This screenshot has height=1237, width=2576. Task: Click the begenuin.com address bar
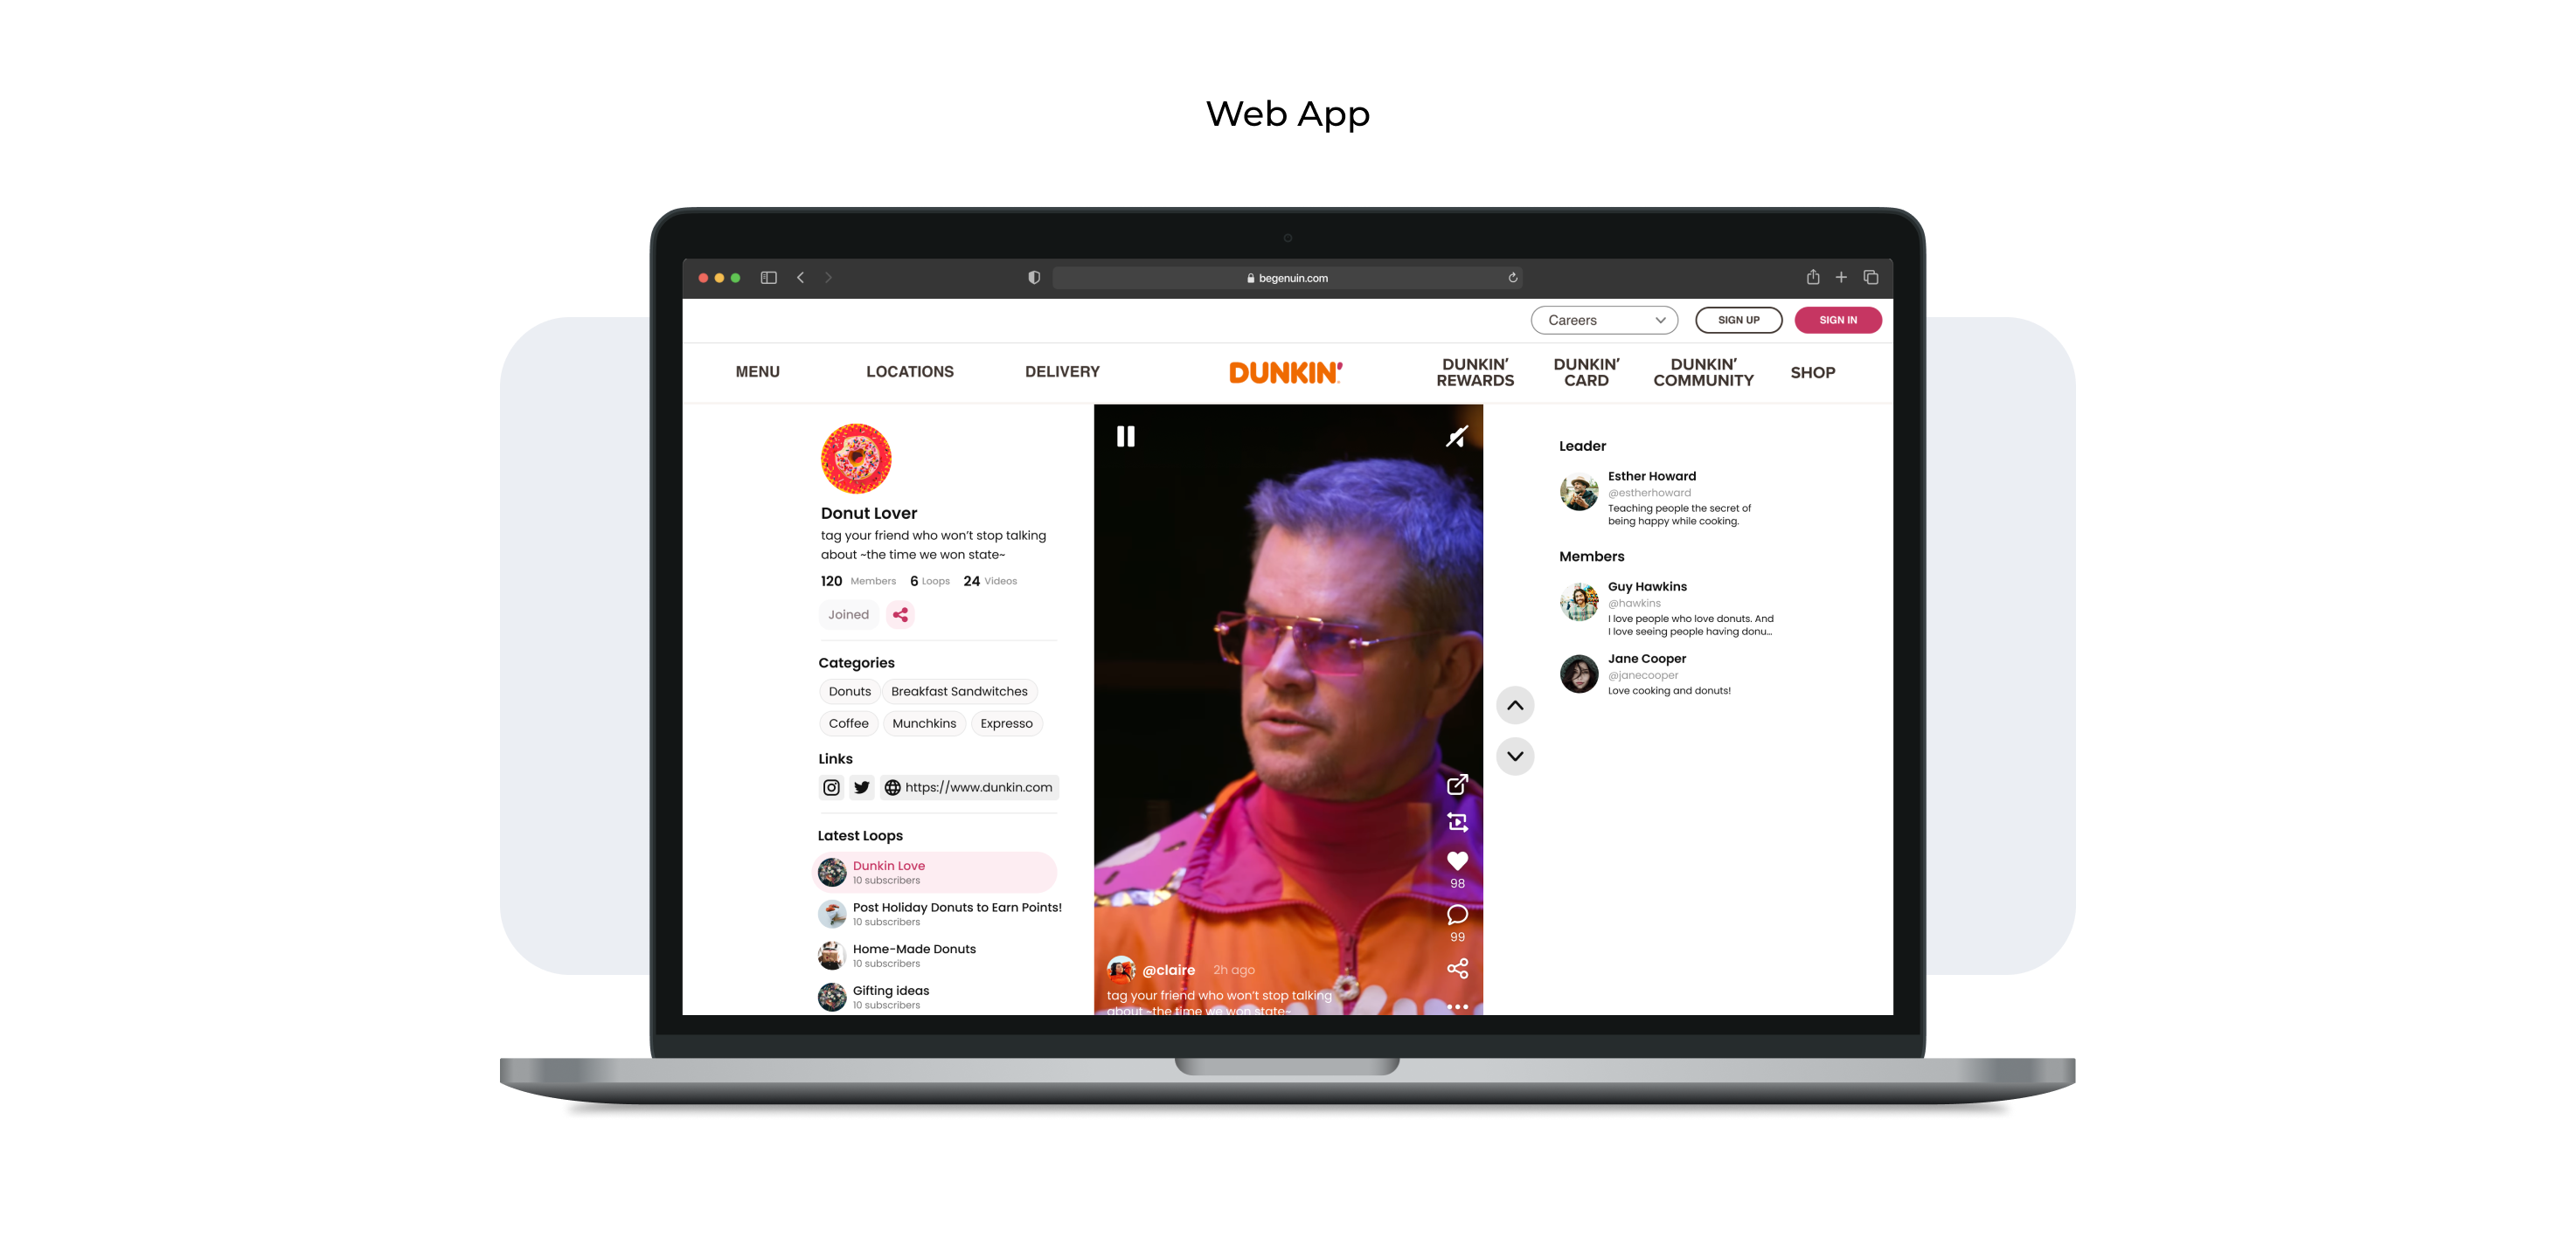1288,278
